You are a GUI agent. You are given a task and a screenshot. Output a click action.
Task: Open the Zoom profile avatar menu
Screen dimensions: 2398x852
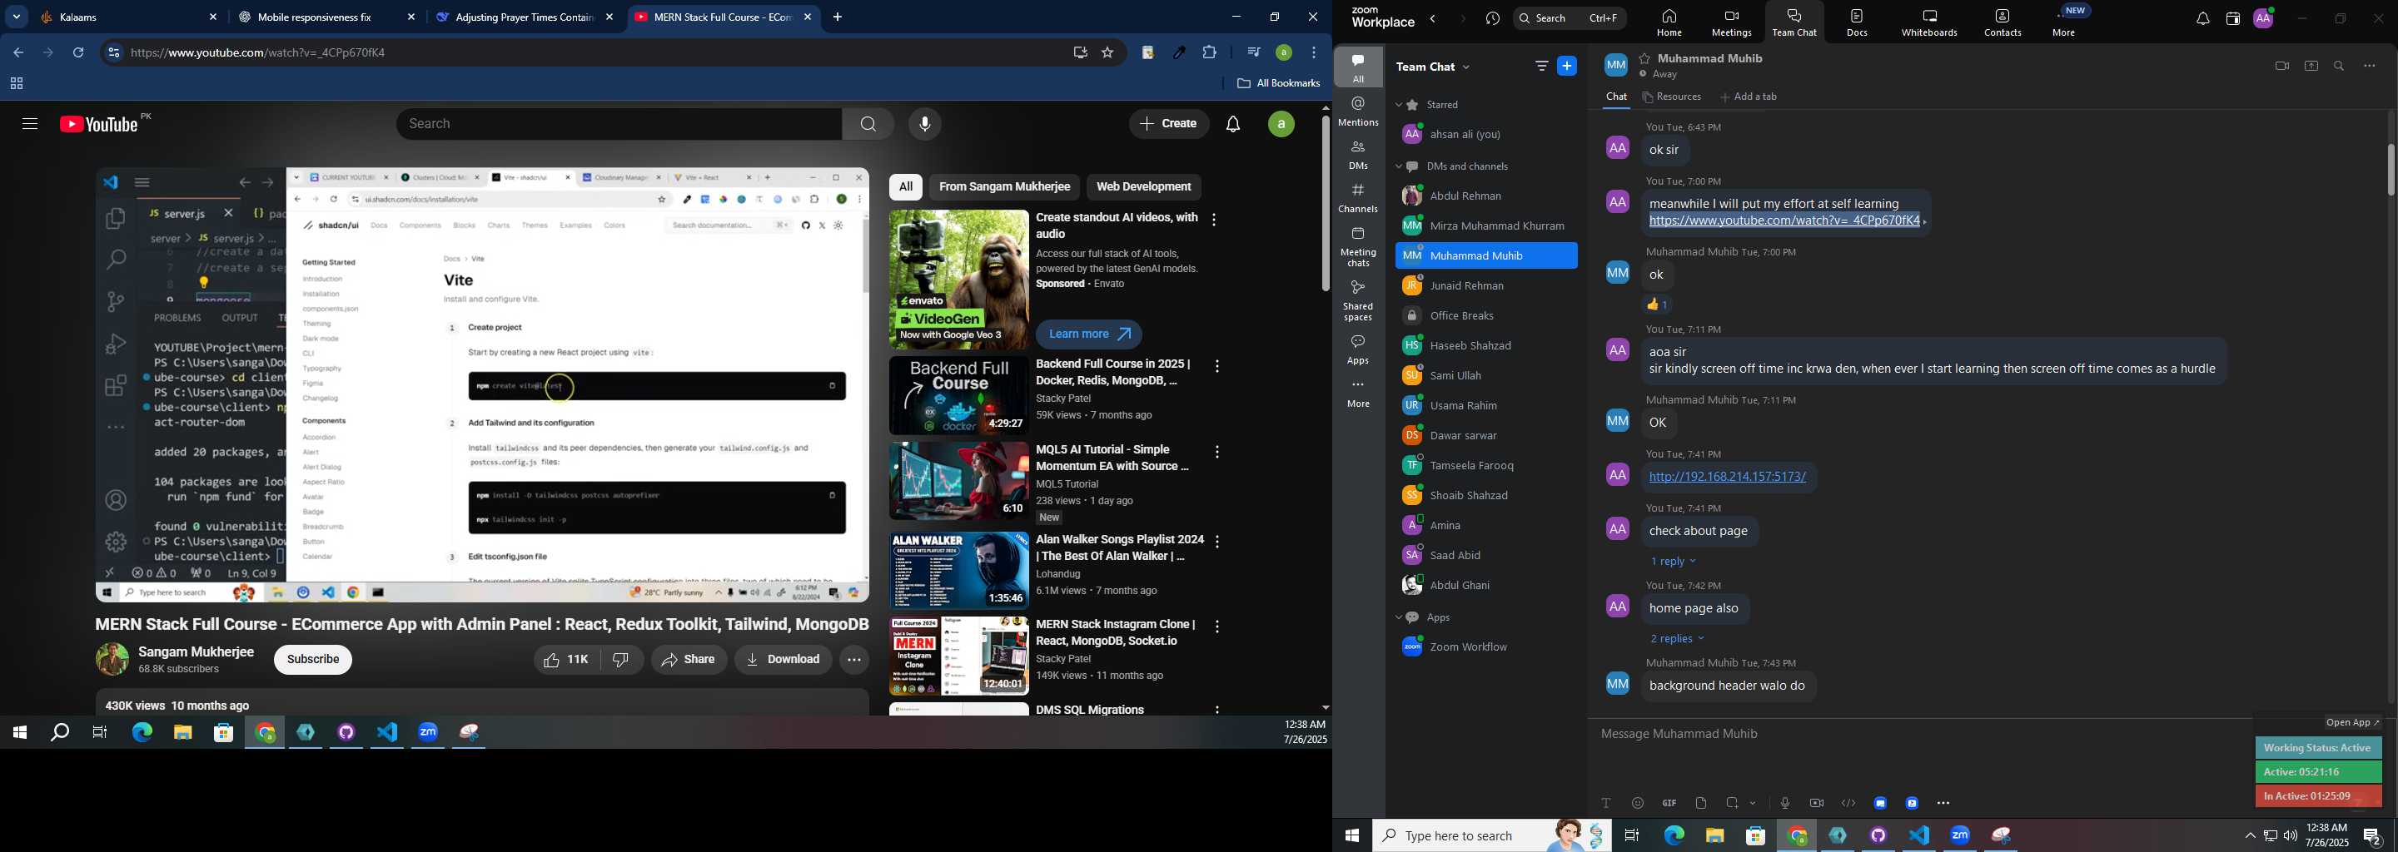coord(2263,17)
